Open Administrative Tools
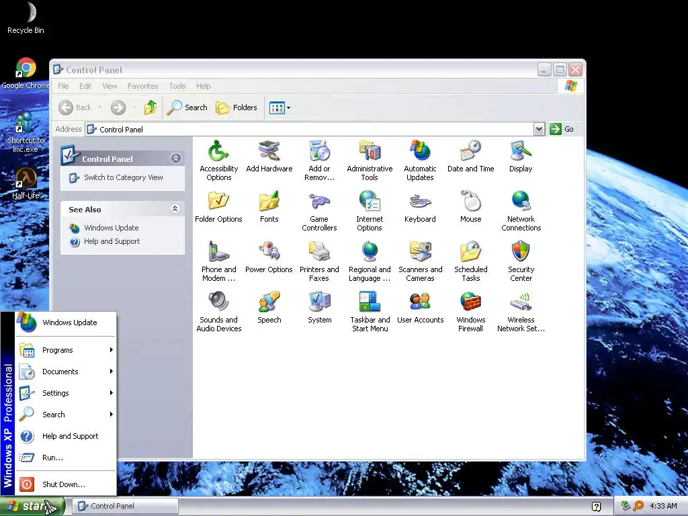Viewport: 688px width, 516px height. coord(370,161)
